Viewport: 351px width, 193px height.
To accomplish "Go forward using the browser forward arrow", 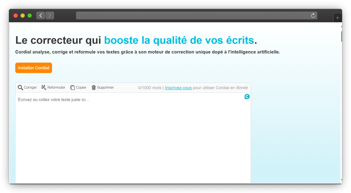I will coord(50,16).
